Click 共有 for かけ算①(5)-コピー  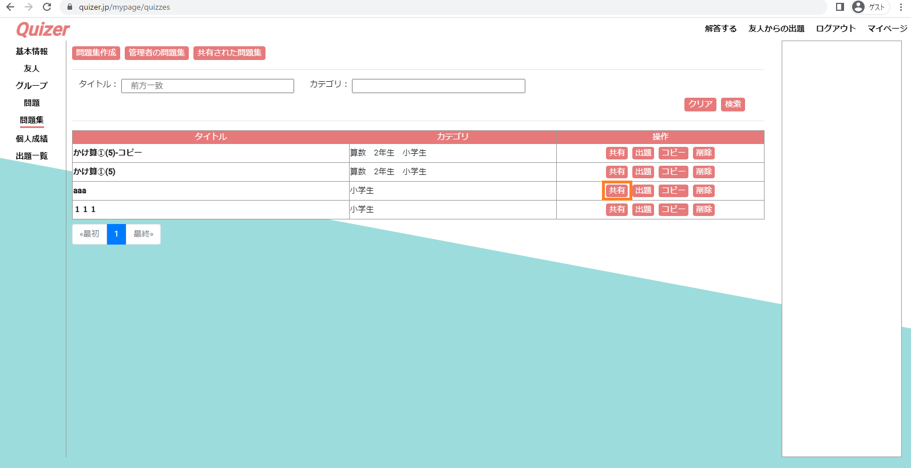coord(617,153)
